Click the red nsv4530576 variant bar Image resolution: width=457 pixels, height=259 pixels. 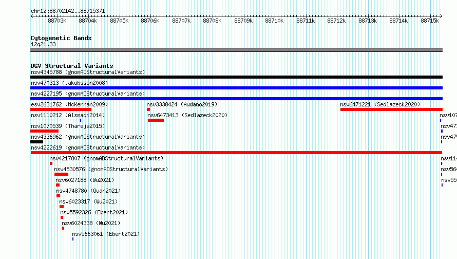(61, 174)
